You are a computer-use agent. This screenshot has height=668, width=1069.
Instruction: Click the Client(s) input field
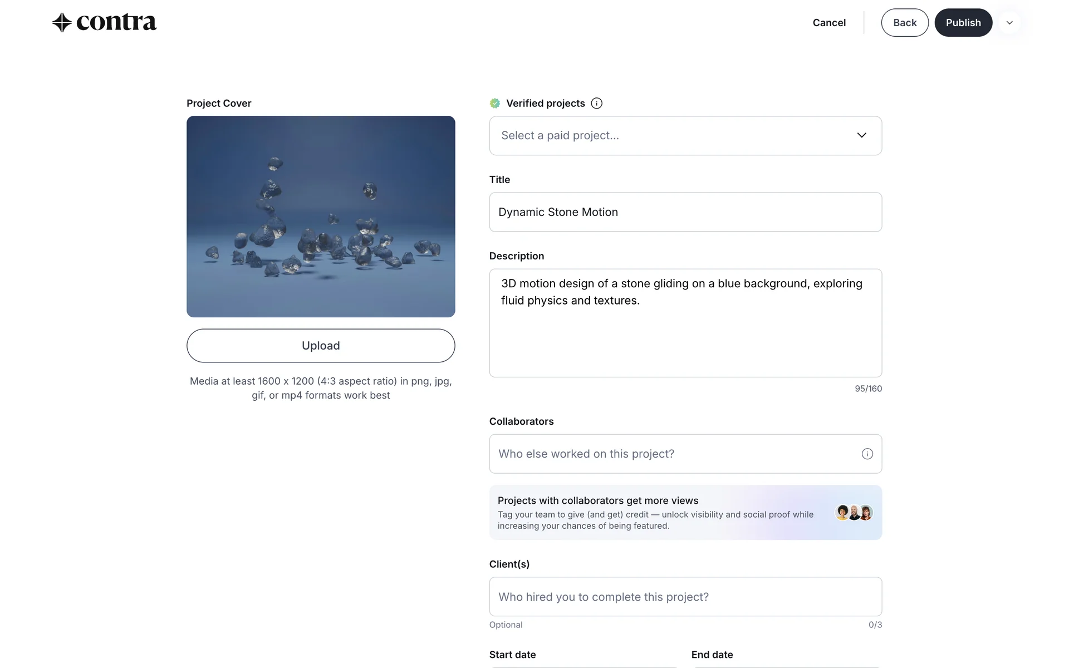coord(685,596)
